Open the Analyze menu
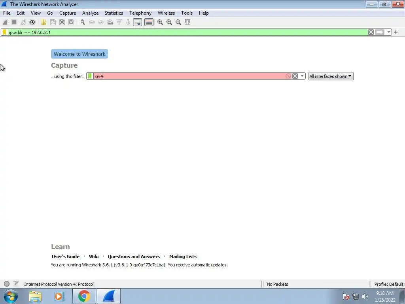This screenshot has width=405, height=304. (x=91, y=13)
